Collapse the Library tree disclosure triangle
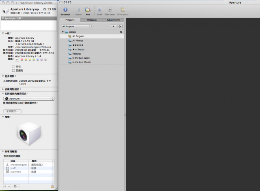 point(63,32)
